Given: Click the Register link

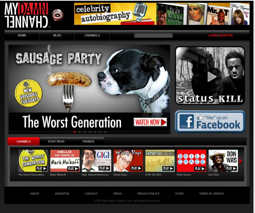Looking at the screenshot, I should [226, 35].
